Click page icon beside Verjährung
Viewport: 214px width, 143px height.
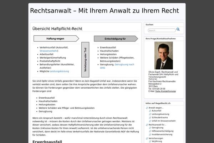pos(150,141)
